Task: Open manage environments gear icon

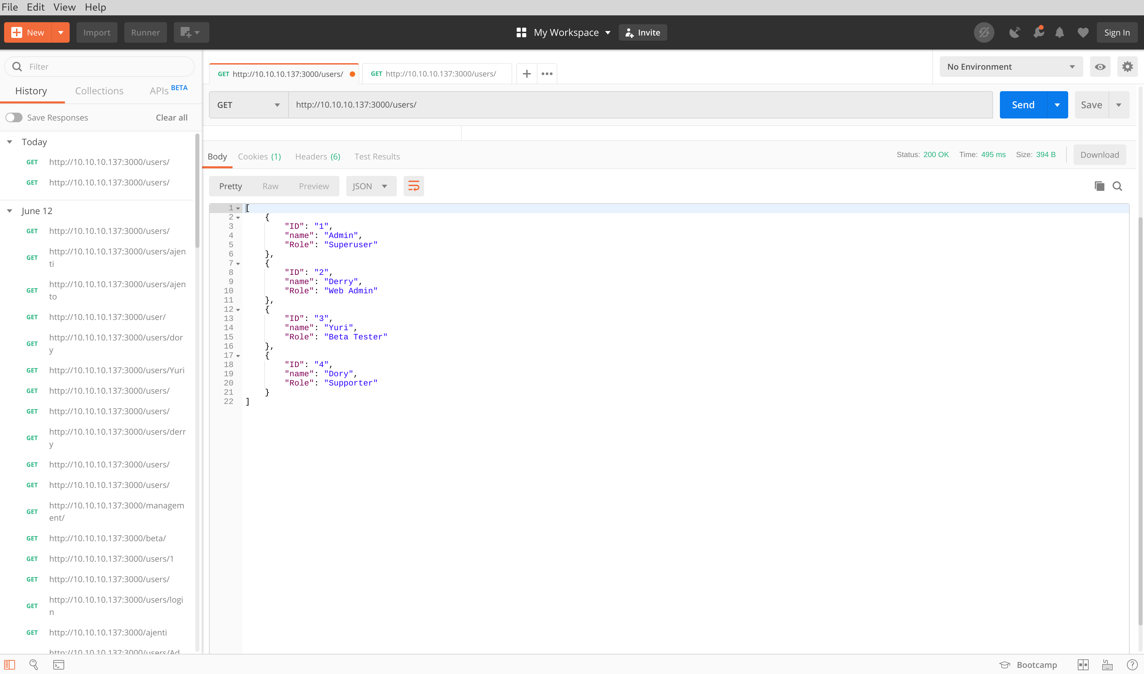Action: [1127, 67]
